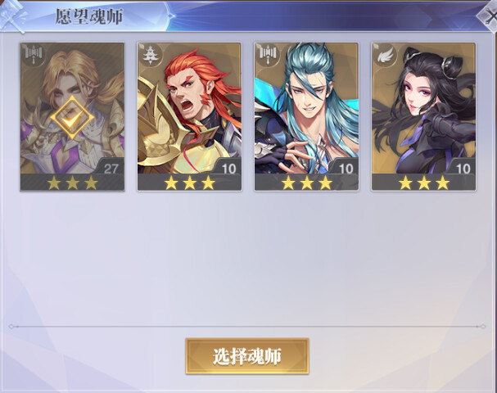Click level 10 badge on black-haired card
This screenshot has width=497, height=393.
pos(463,167)
